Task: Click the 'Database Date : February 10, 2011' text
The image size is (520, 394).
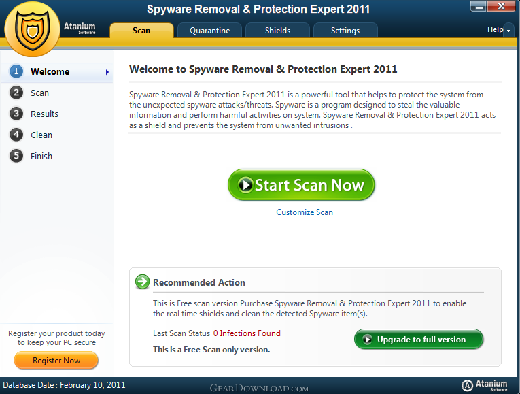Action: point(64,385)
